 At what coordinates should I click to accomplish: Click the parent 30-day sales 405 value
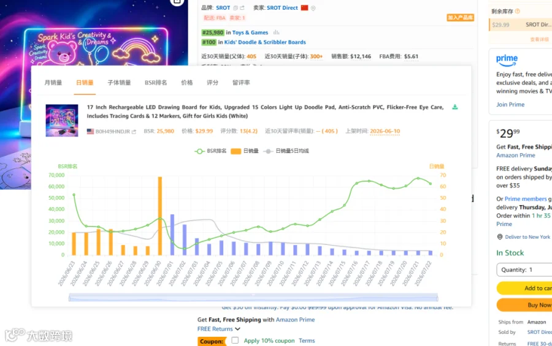[x=251, y=56]
